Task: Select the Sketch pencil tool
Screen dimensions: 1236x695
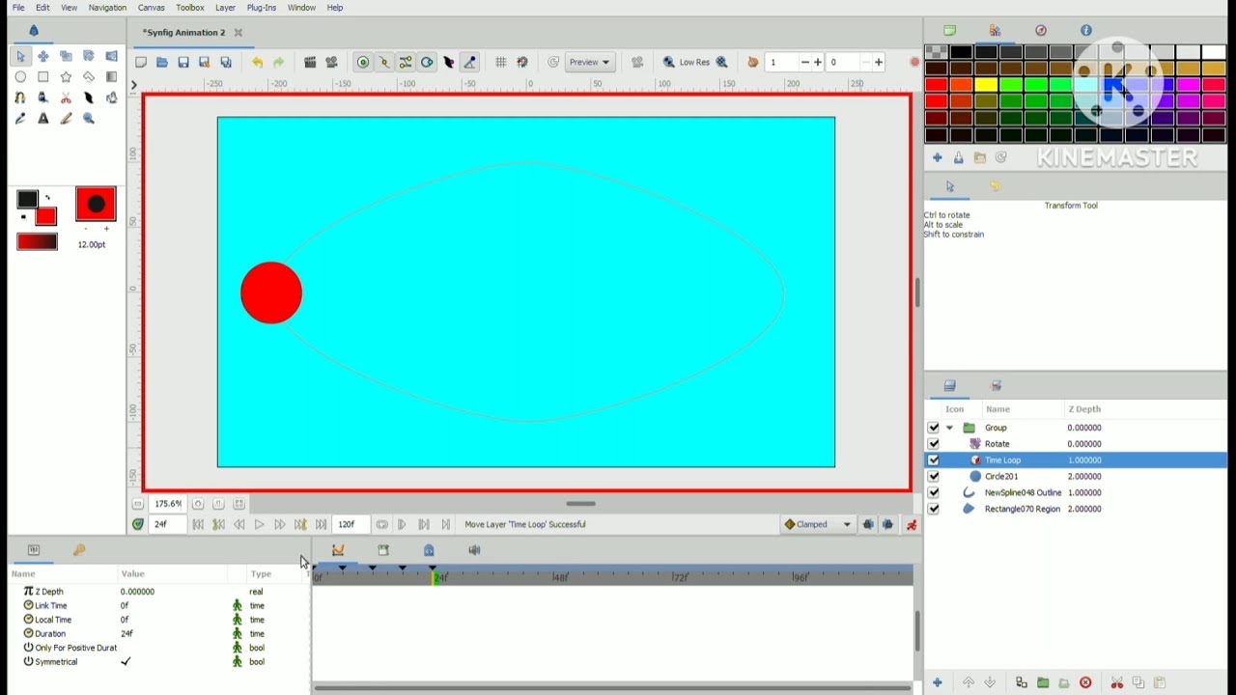Action: [x=66, y=119]
